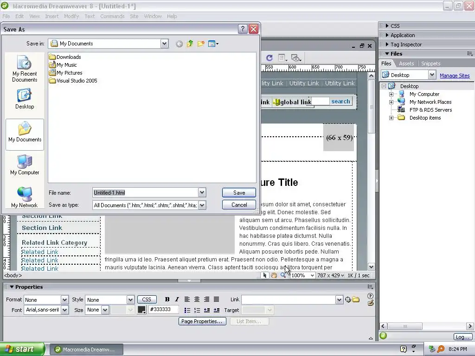Screen dimensions: 475x356
Task: Choose the Zoom tool in status bar
Action: [x=283, y=275]
